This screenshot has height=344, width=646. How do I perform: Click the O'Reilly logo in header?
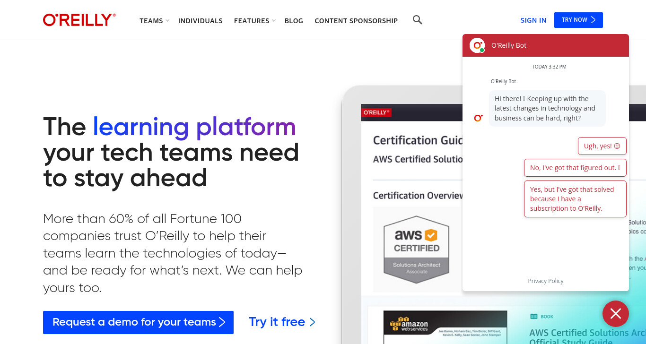coord(79,20)
